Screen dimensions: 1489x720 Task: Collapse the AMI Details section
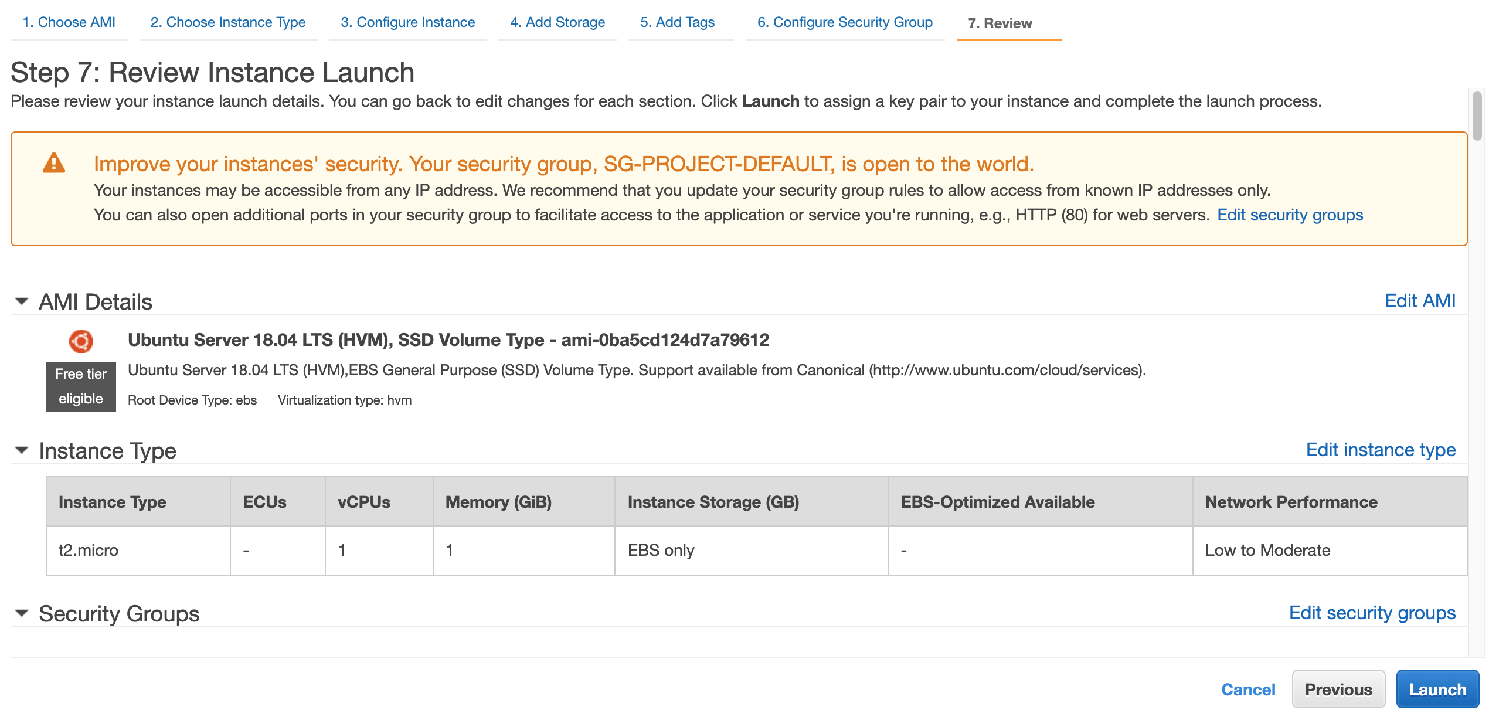pos(22,301)
